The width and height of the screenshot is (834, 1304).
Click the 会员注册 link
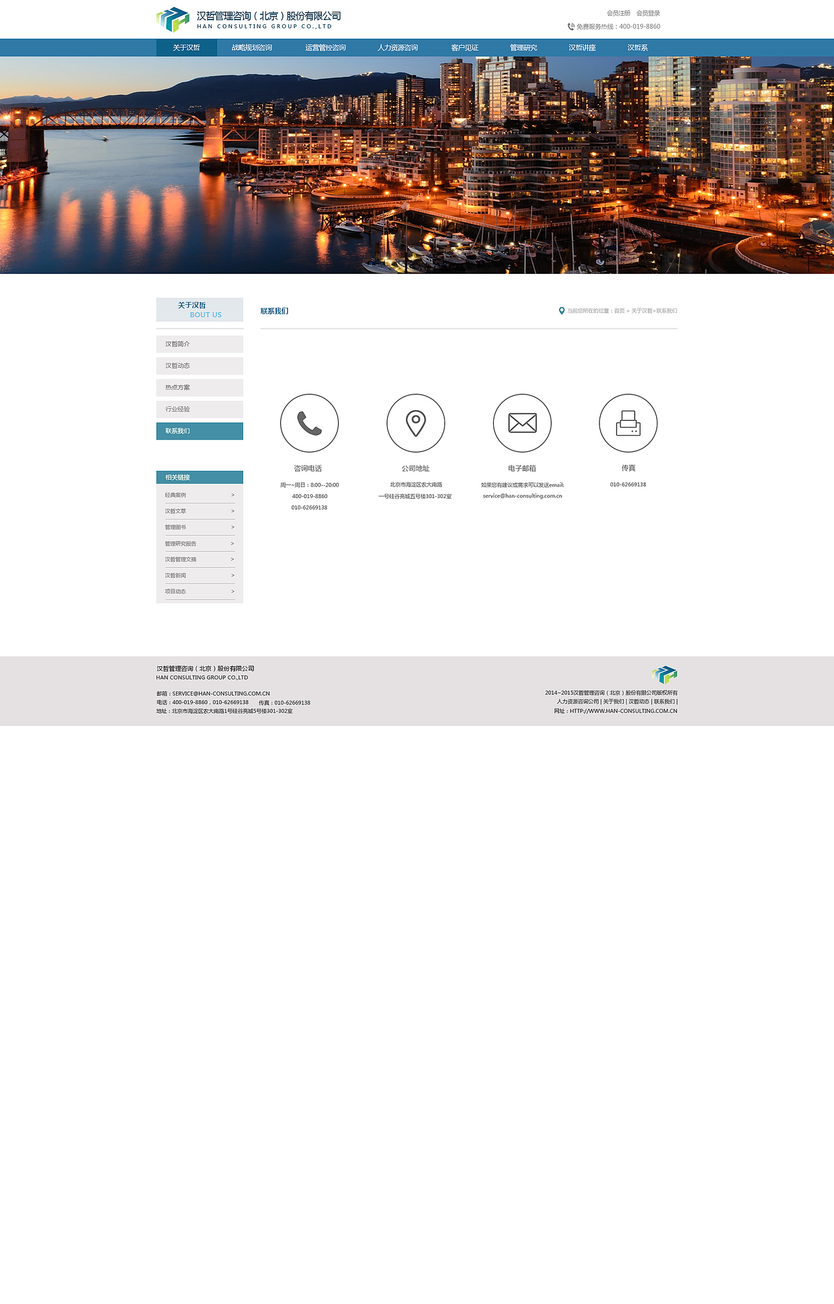(x=618, y=13)
